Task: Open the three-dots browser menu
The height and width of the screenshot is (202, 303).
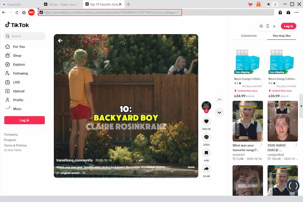Action: 297,12
